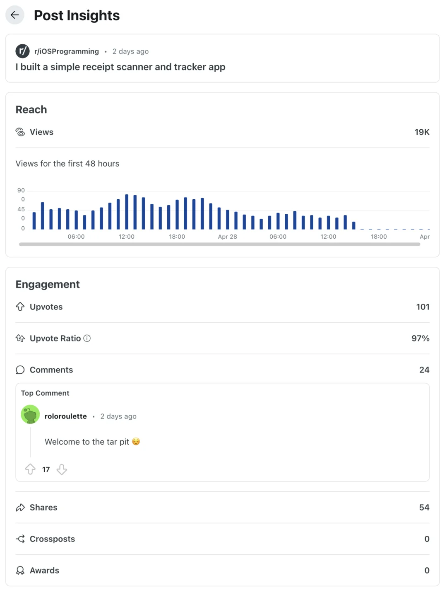Click the chart's horizontal scrollbar
447x595 pixels.
[219, 244]
